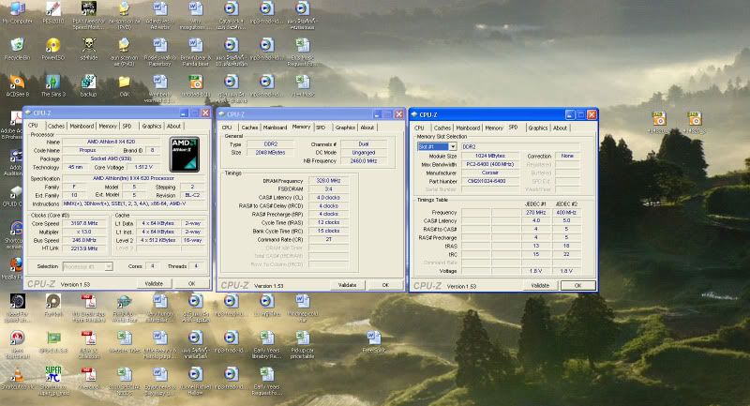Viewport: 750px width, 406px height.
Task: Click Validate in the Memory window
Action: (346, 284)
